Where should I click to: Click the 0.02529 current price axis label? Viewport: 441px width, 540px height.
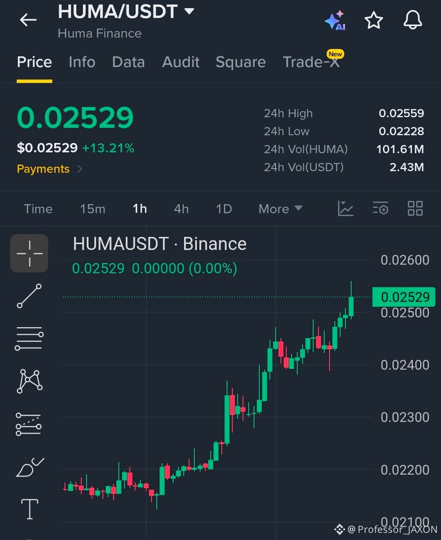404,297
